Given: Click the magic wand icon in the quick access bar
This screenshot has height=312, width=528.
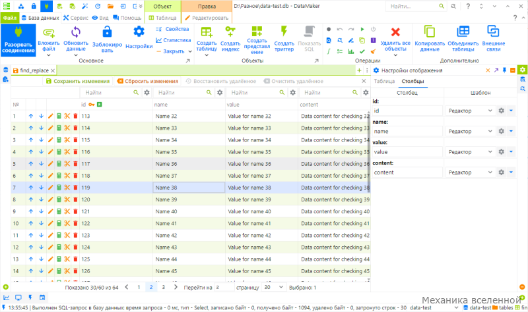Looking at the screenshot, I should point(85,6).
